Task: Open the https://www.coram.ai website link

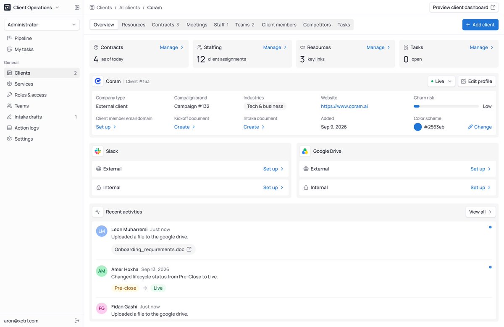Action: click(344, 106)
